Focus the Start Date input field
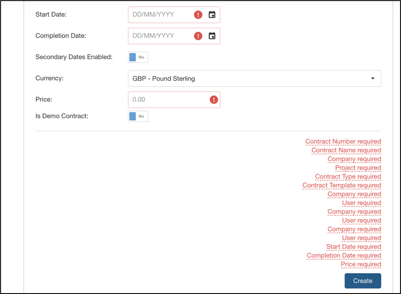This screenshot has width=401, height=294. [x=160, y=15]
